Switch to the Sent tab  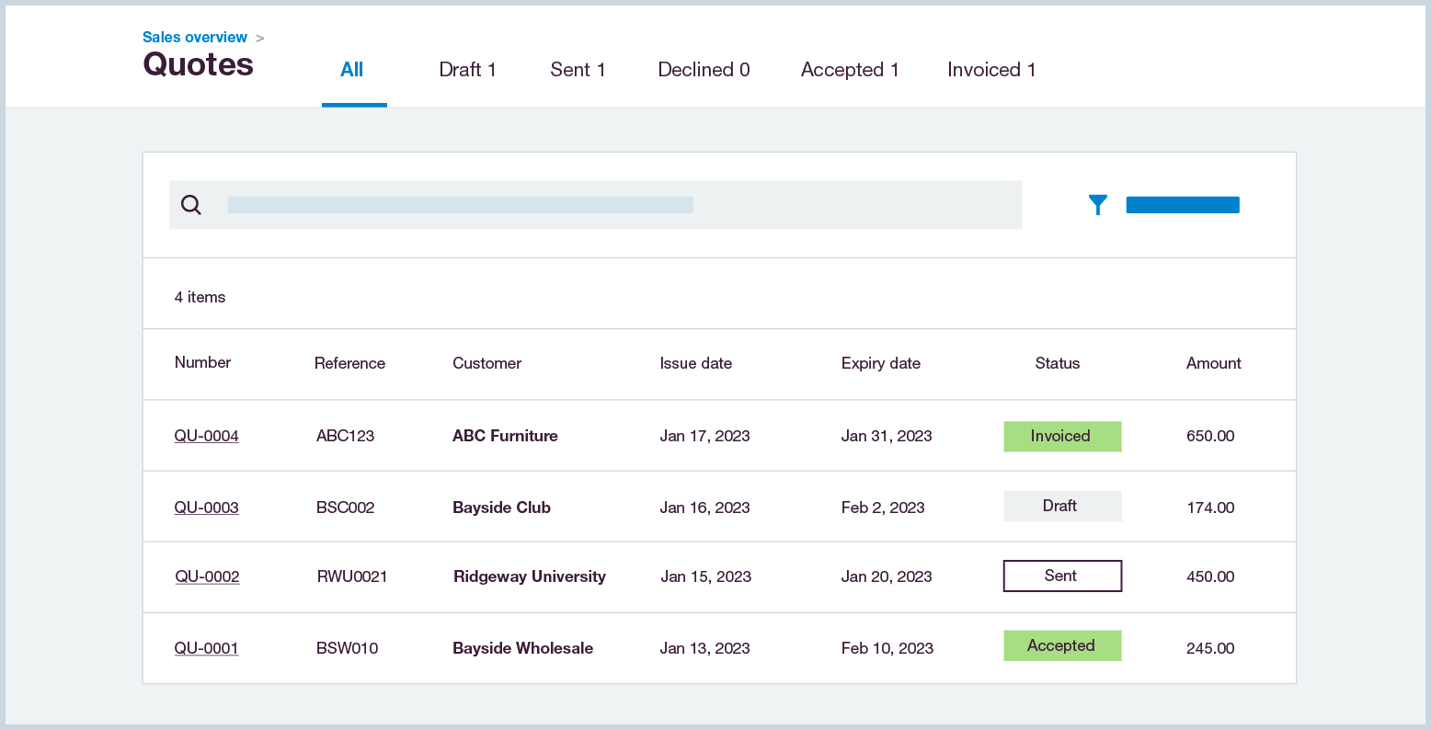point(578,70)
